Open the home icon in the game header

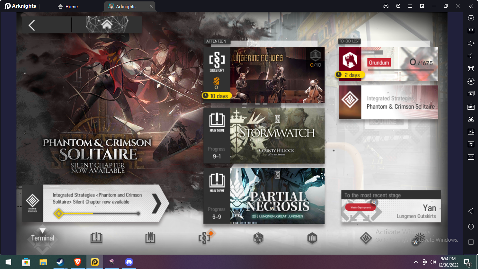click(x=107, y=25)
